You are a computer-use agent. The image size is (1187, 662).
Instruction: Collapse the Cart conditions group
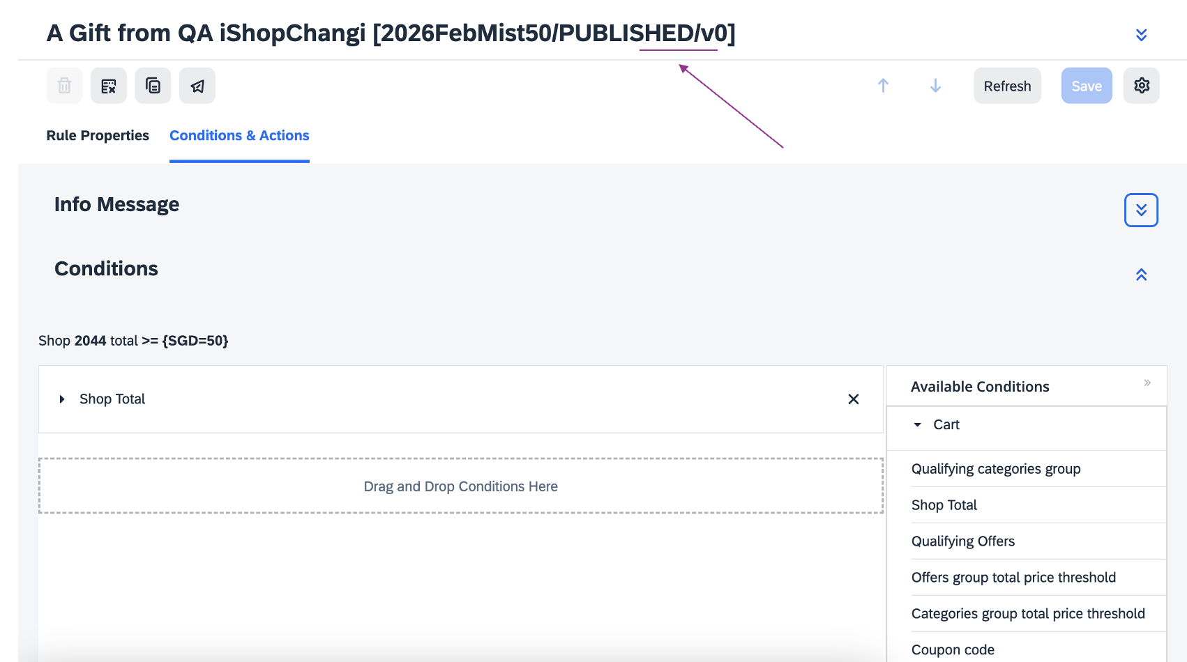point(918,424)
